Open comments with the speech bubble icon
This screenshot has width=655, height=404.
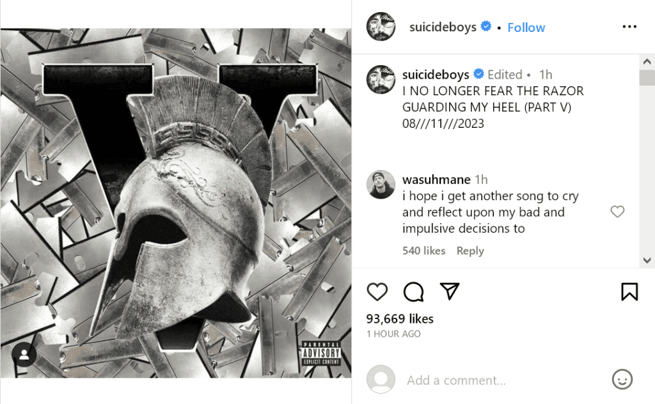tap(414, 291)
